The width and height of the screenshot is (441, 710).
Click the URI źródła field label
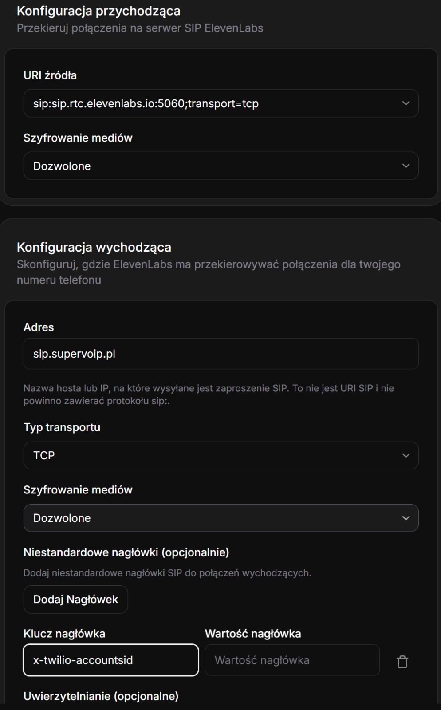click(50, 75)
